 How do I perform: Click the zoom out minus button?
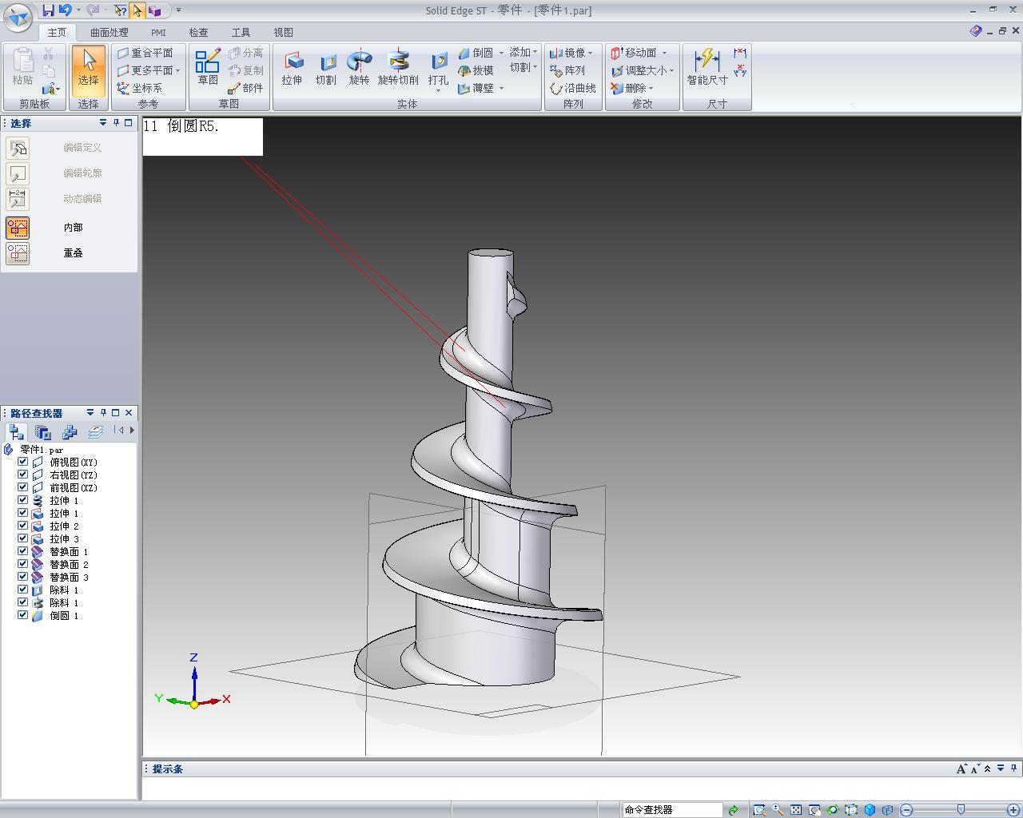pos(906,810)
